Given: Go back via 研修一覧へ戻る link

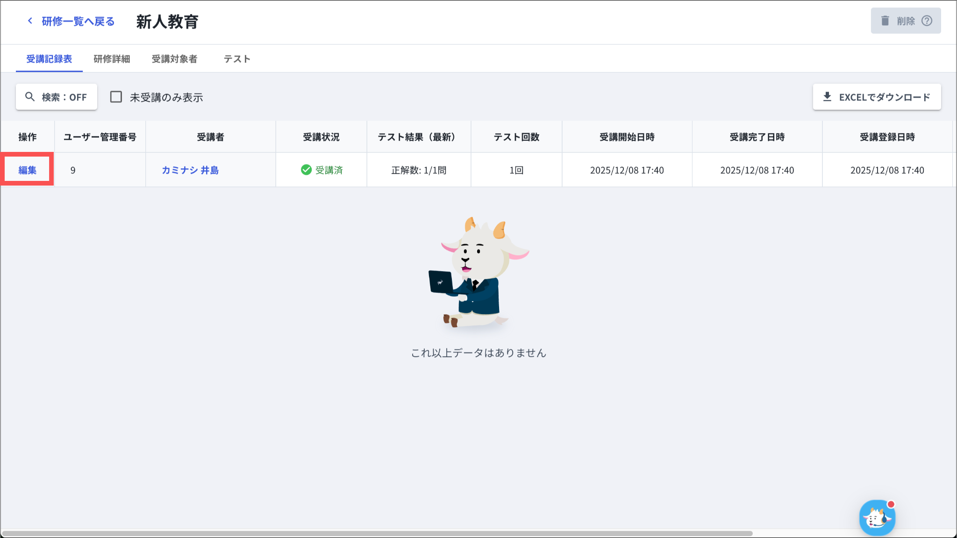Looking at the screenshot, I should coord(78,21).
